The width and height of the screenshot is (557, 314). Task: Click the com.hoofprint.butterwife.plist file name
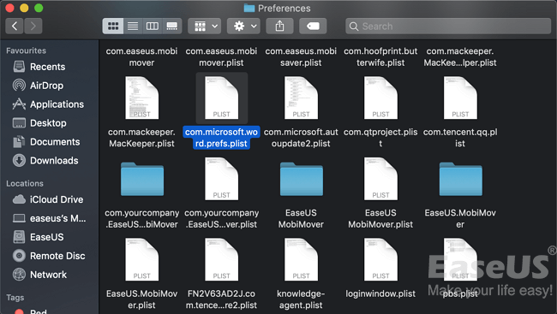380,56
